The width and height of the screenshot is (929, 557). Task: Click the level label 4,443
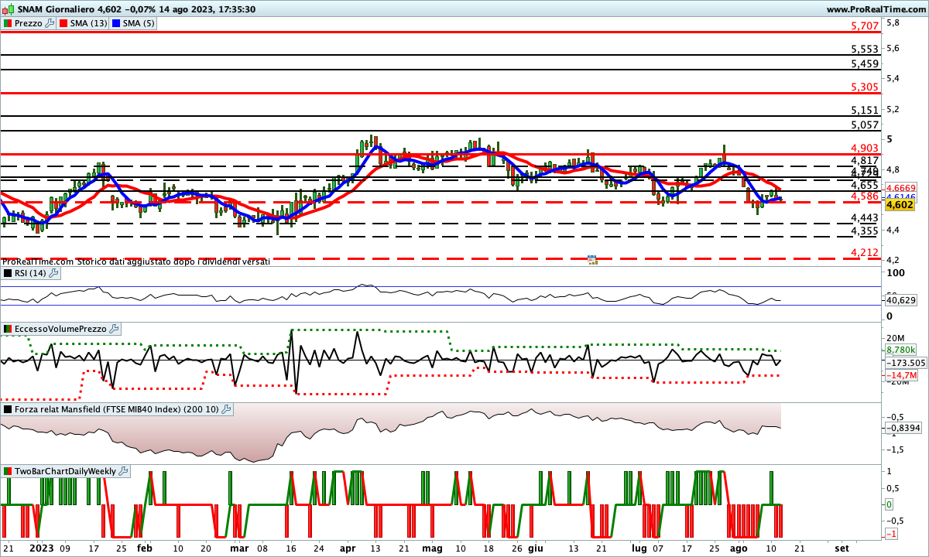point(864,217)
